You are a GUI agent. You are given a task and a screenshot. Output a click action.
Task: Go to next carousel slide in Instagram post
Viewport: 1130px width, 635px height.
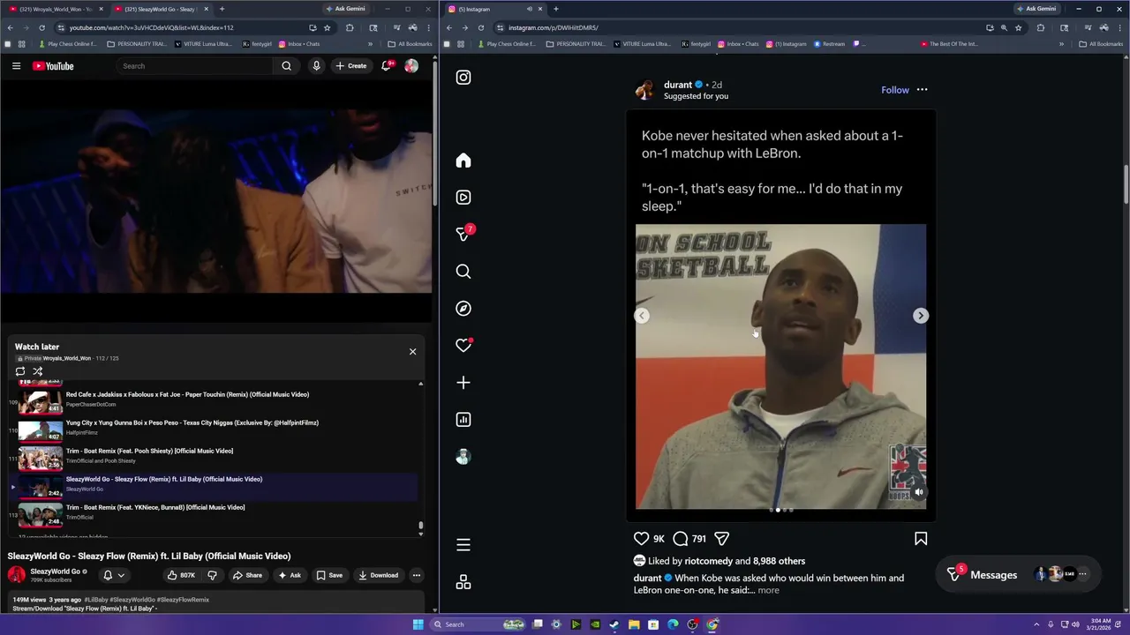pyautogui.click(x=921, y=316)
